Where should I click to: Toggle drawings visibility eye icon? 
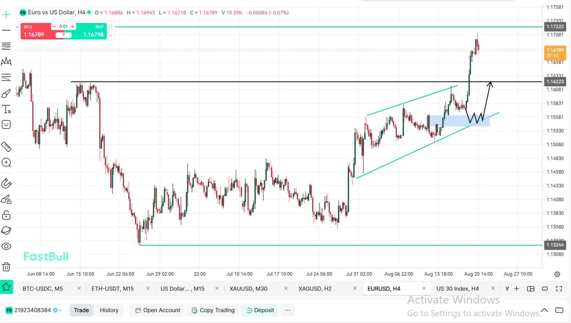[6, 246]
